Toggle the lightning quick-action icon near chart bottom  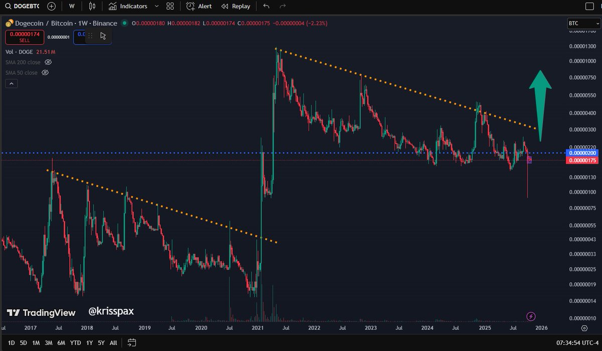click(x=530, y=315)
